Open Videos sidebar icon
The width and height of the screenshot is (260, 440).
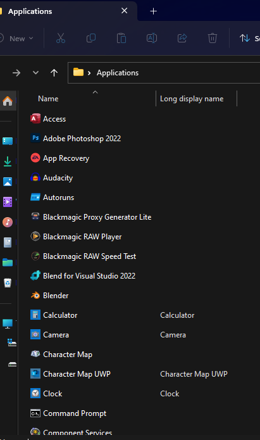(8, 202)
